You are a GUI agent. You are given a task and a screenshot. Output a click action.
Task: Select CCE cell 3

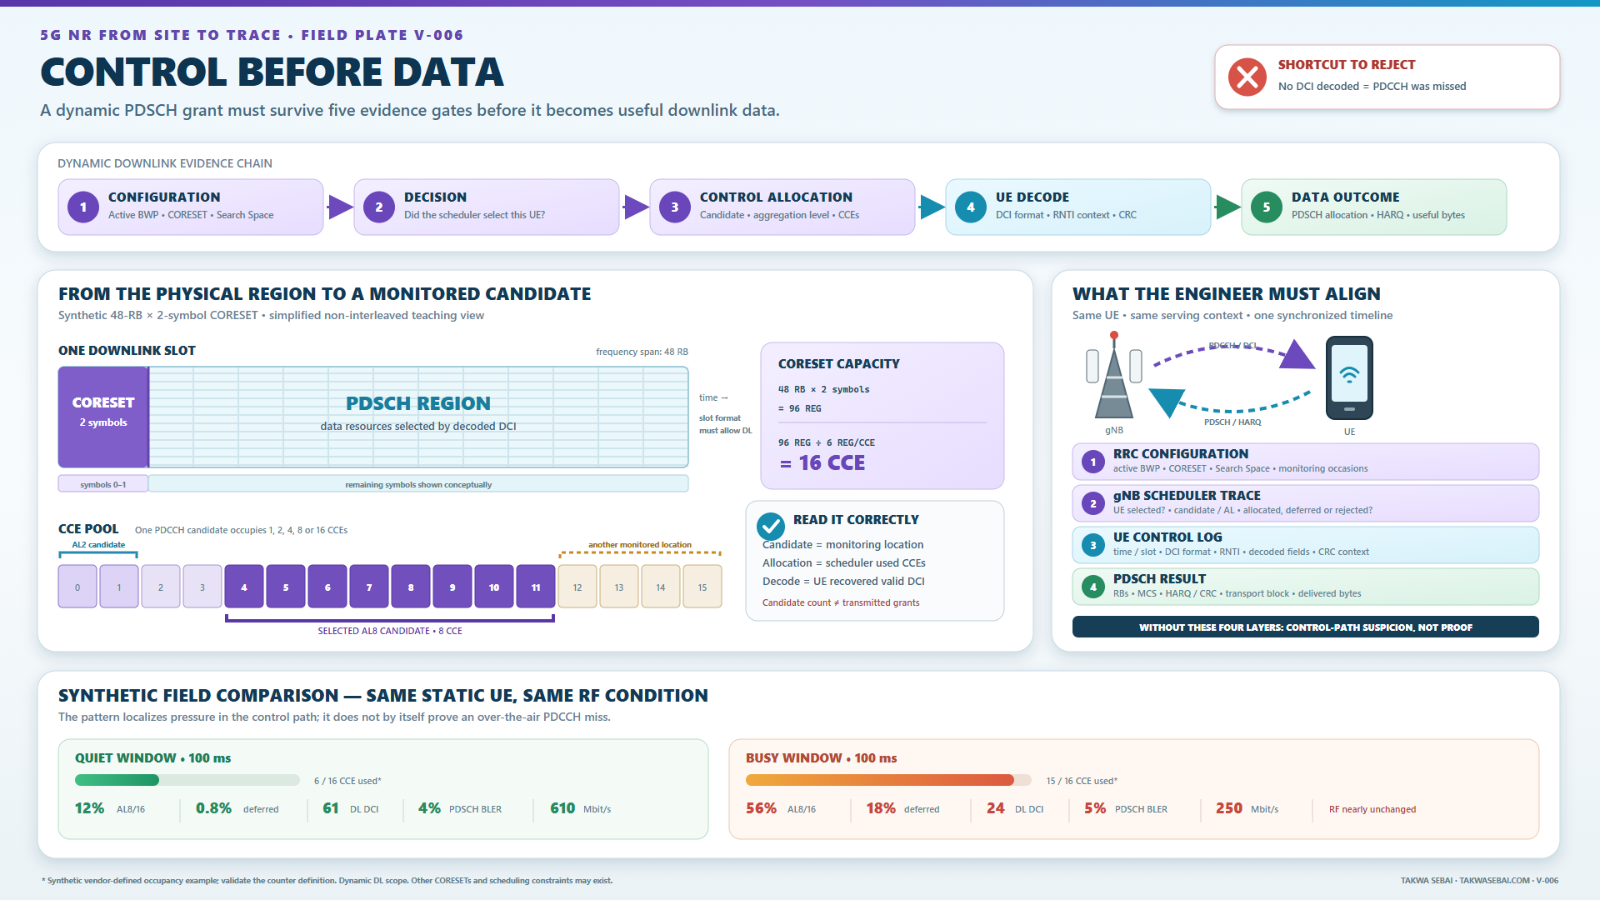(x=202, y=587)
